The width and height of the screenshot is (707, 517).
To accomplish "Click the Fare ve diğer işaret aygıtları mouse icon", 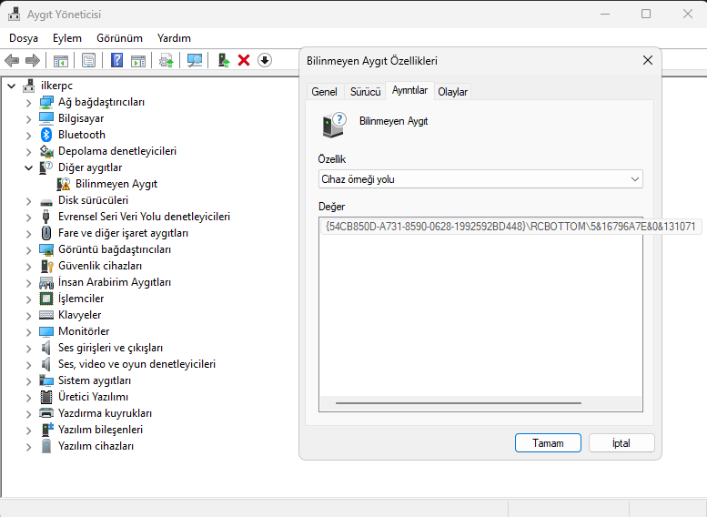I will (46, 233).
